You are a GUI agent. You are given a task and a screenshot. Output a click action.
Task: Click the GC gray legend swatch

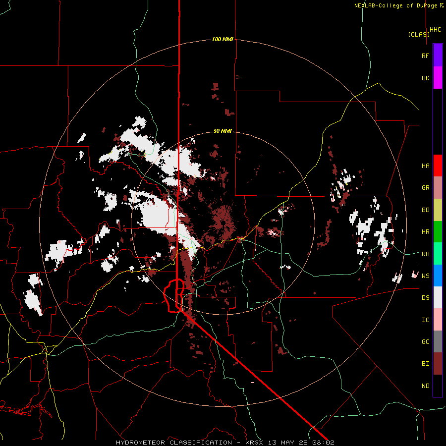click(x=438, y=341)
